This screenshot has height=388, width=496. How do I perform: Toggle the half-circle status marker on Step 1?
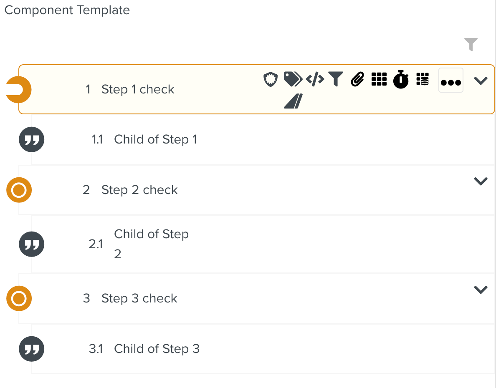pos(19,90)
